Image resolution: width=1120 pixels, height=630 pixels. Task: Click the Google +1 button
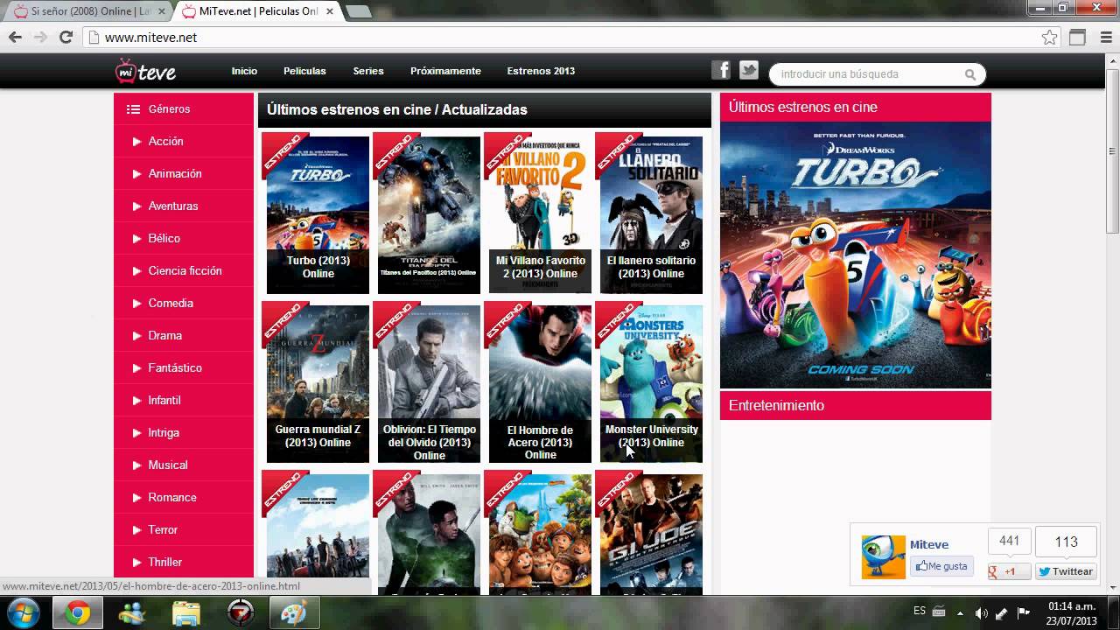click(x=1009, y=571)
